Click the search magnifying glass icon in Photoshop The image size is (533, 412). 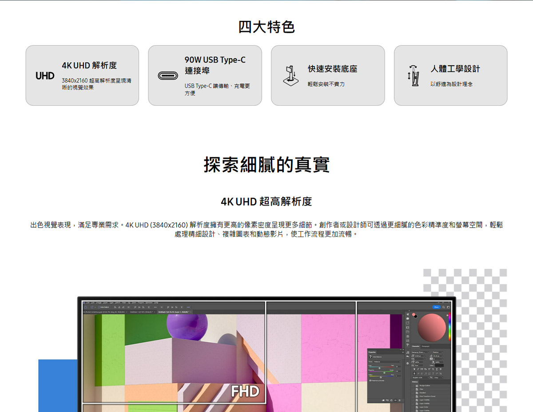click(x=444, y=307)
